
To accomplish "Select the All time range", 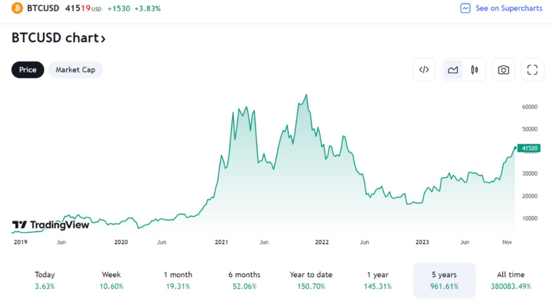I will (511, 280).
